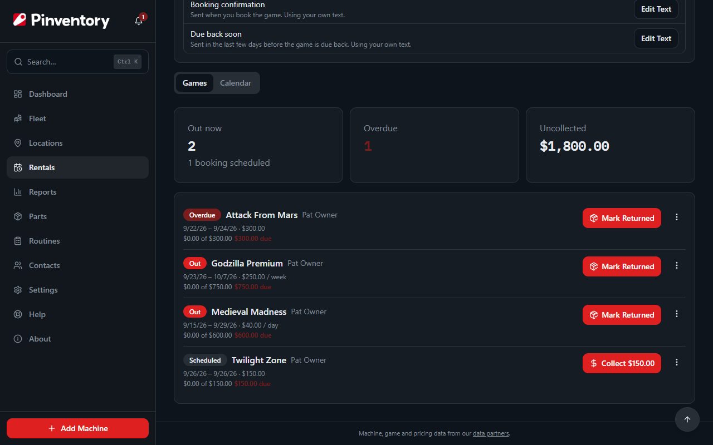Click the Add Machine button
This screenshot has width=713, height=445.
[77, 428]
